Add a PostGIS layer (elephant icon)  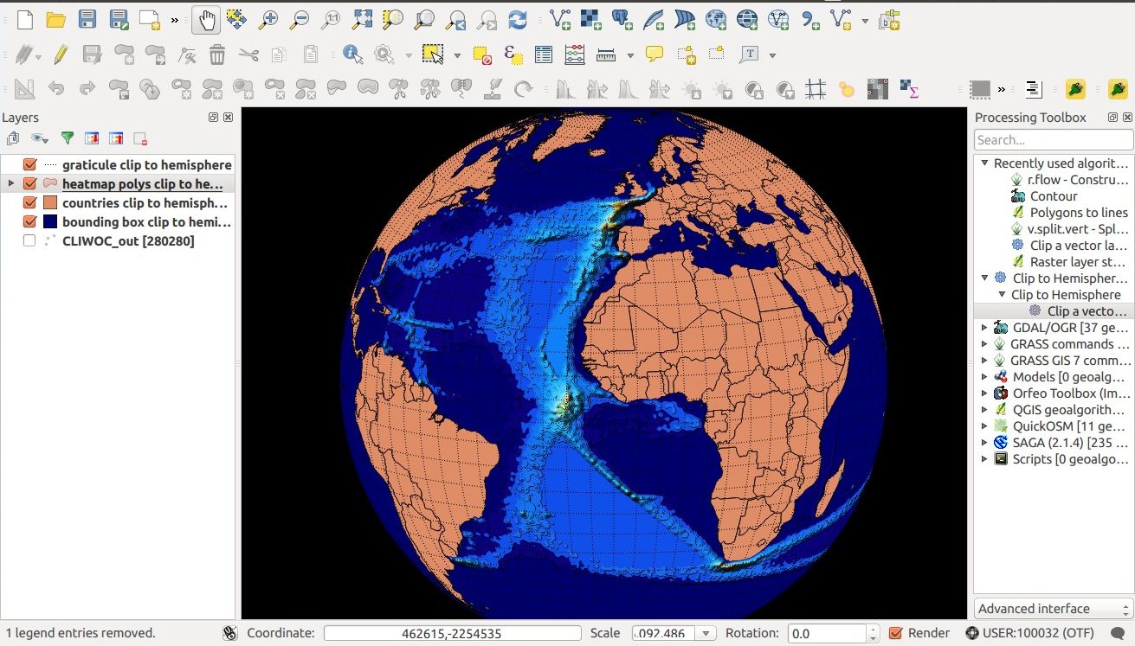621,19
